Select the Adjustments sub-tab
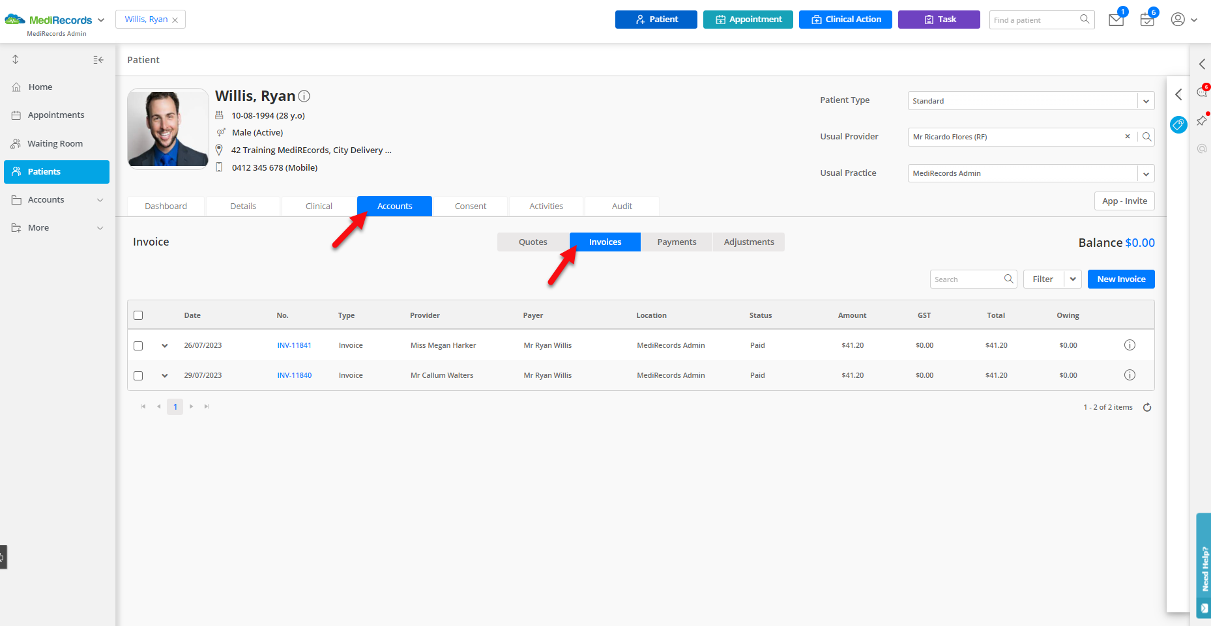 click(x=749, y=242)
